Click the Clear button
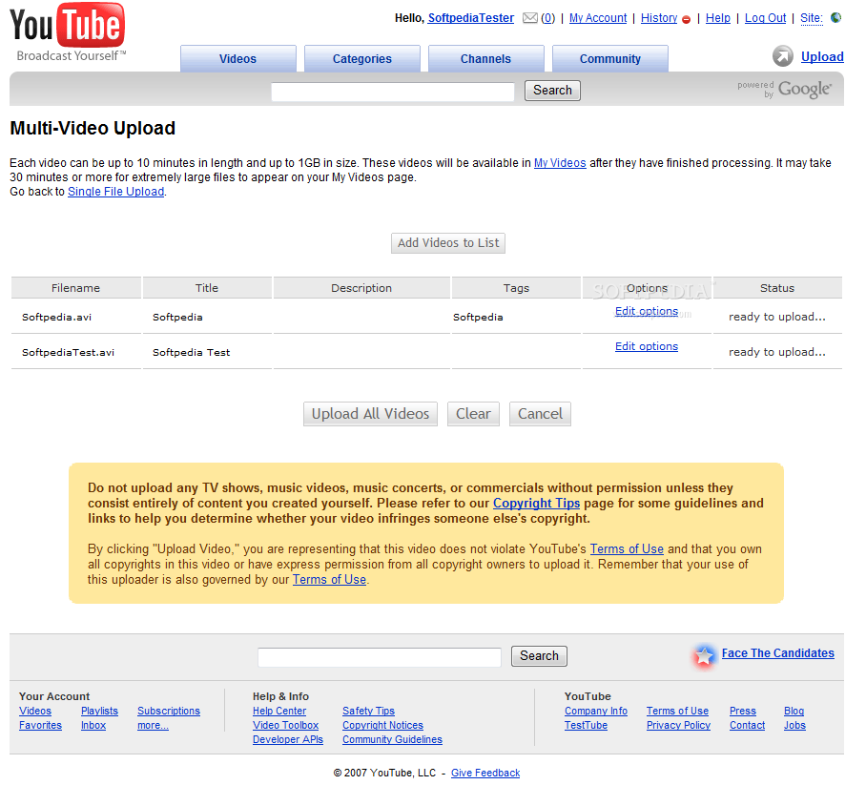Viewport: 866px width, 785px height. click(x=473, y=414)
